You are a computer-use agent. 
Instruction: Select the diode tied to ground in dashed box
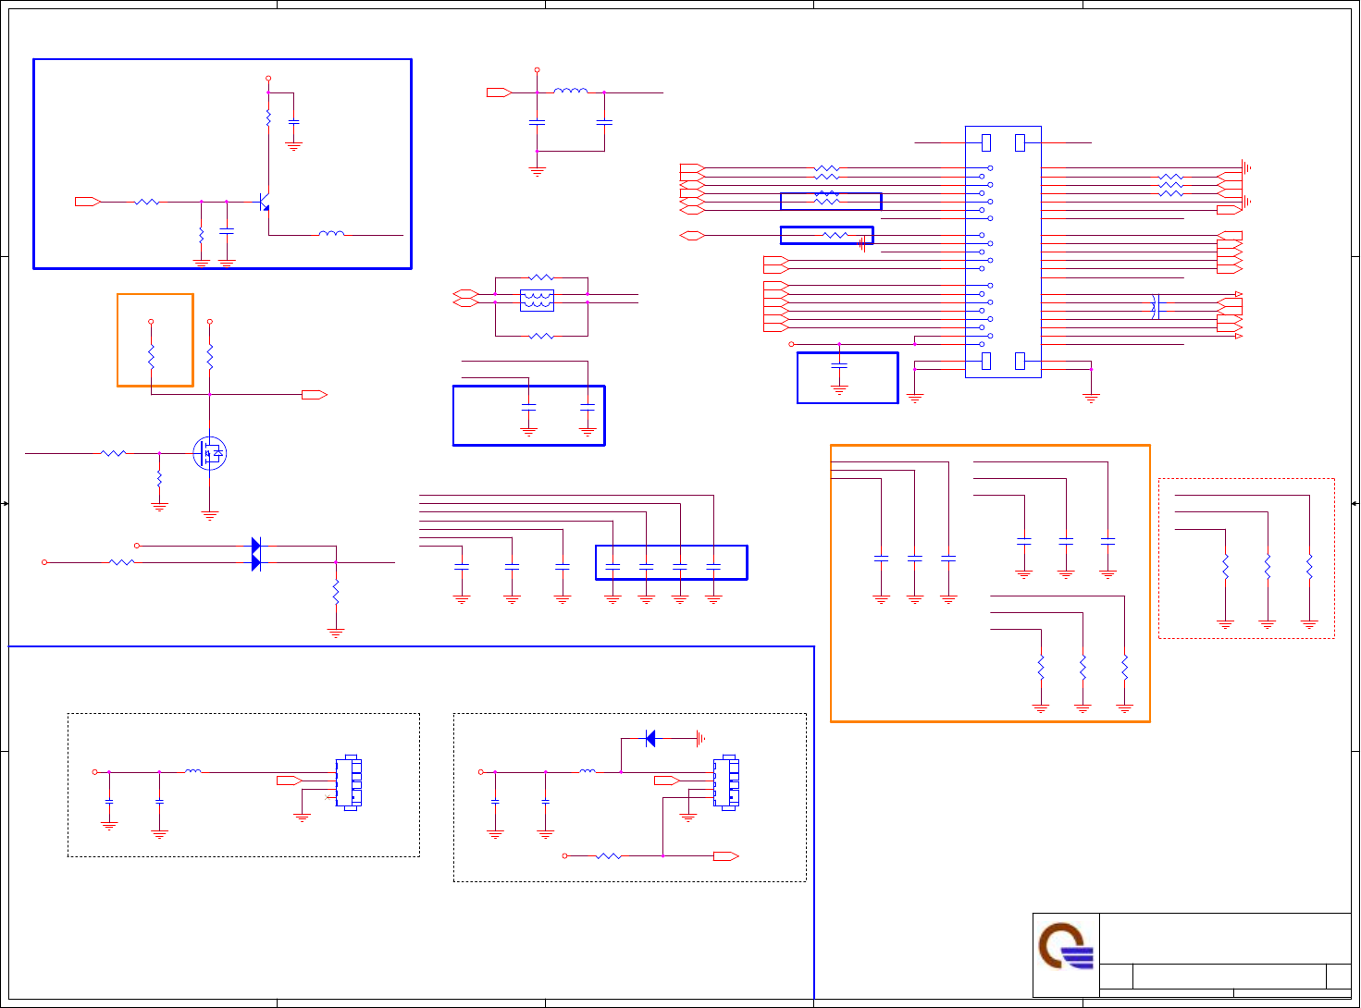tap(650, 738)
